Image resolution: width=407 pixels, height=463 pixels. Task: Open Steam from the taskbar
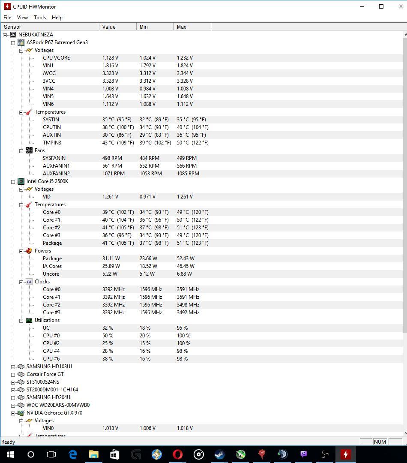pos(220,454)
